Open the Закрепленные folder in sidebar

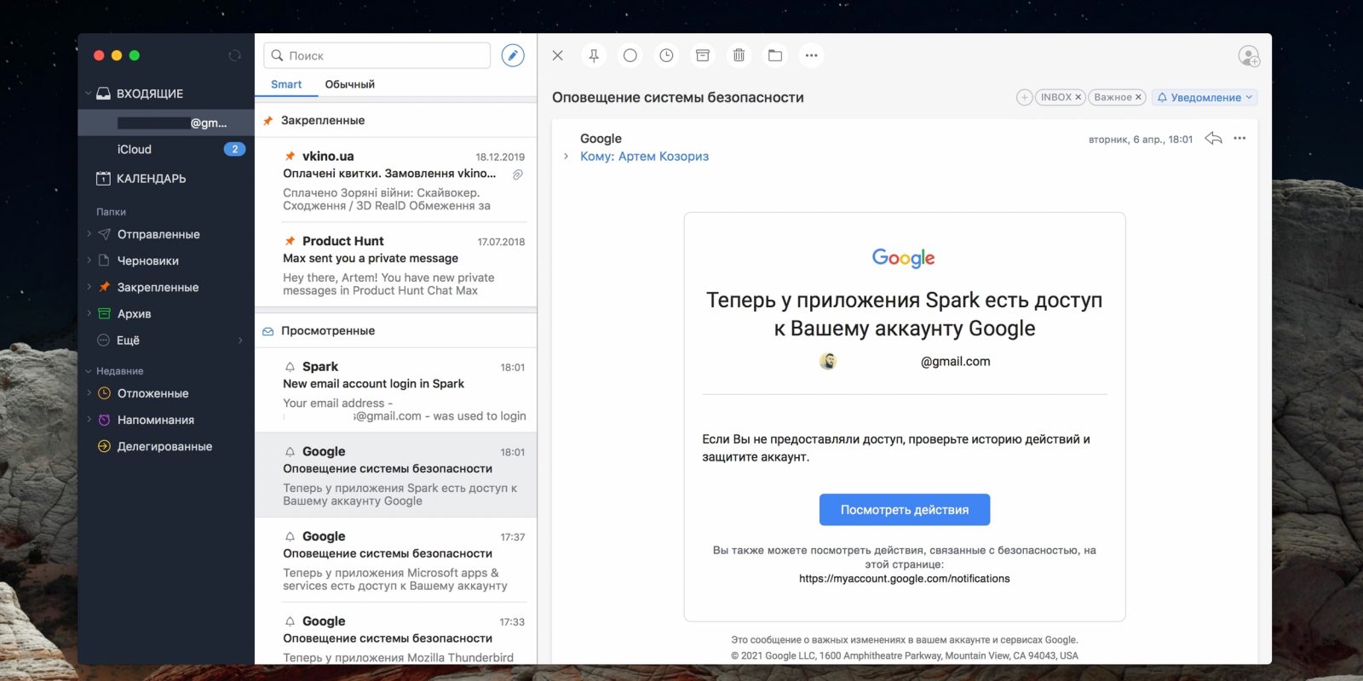[158, 287]
